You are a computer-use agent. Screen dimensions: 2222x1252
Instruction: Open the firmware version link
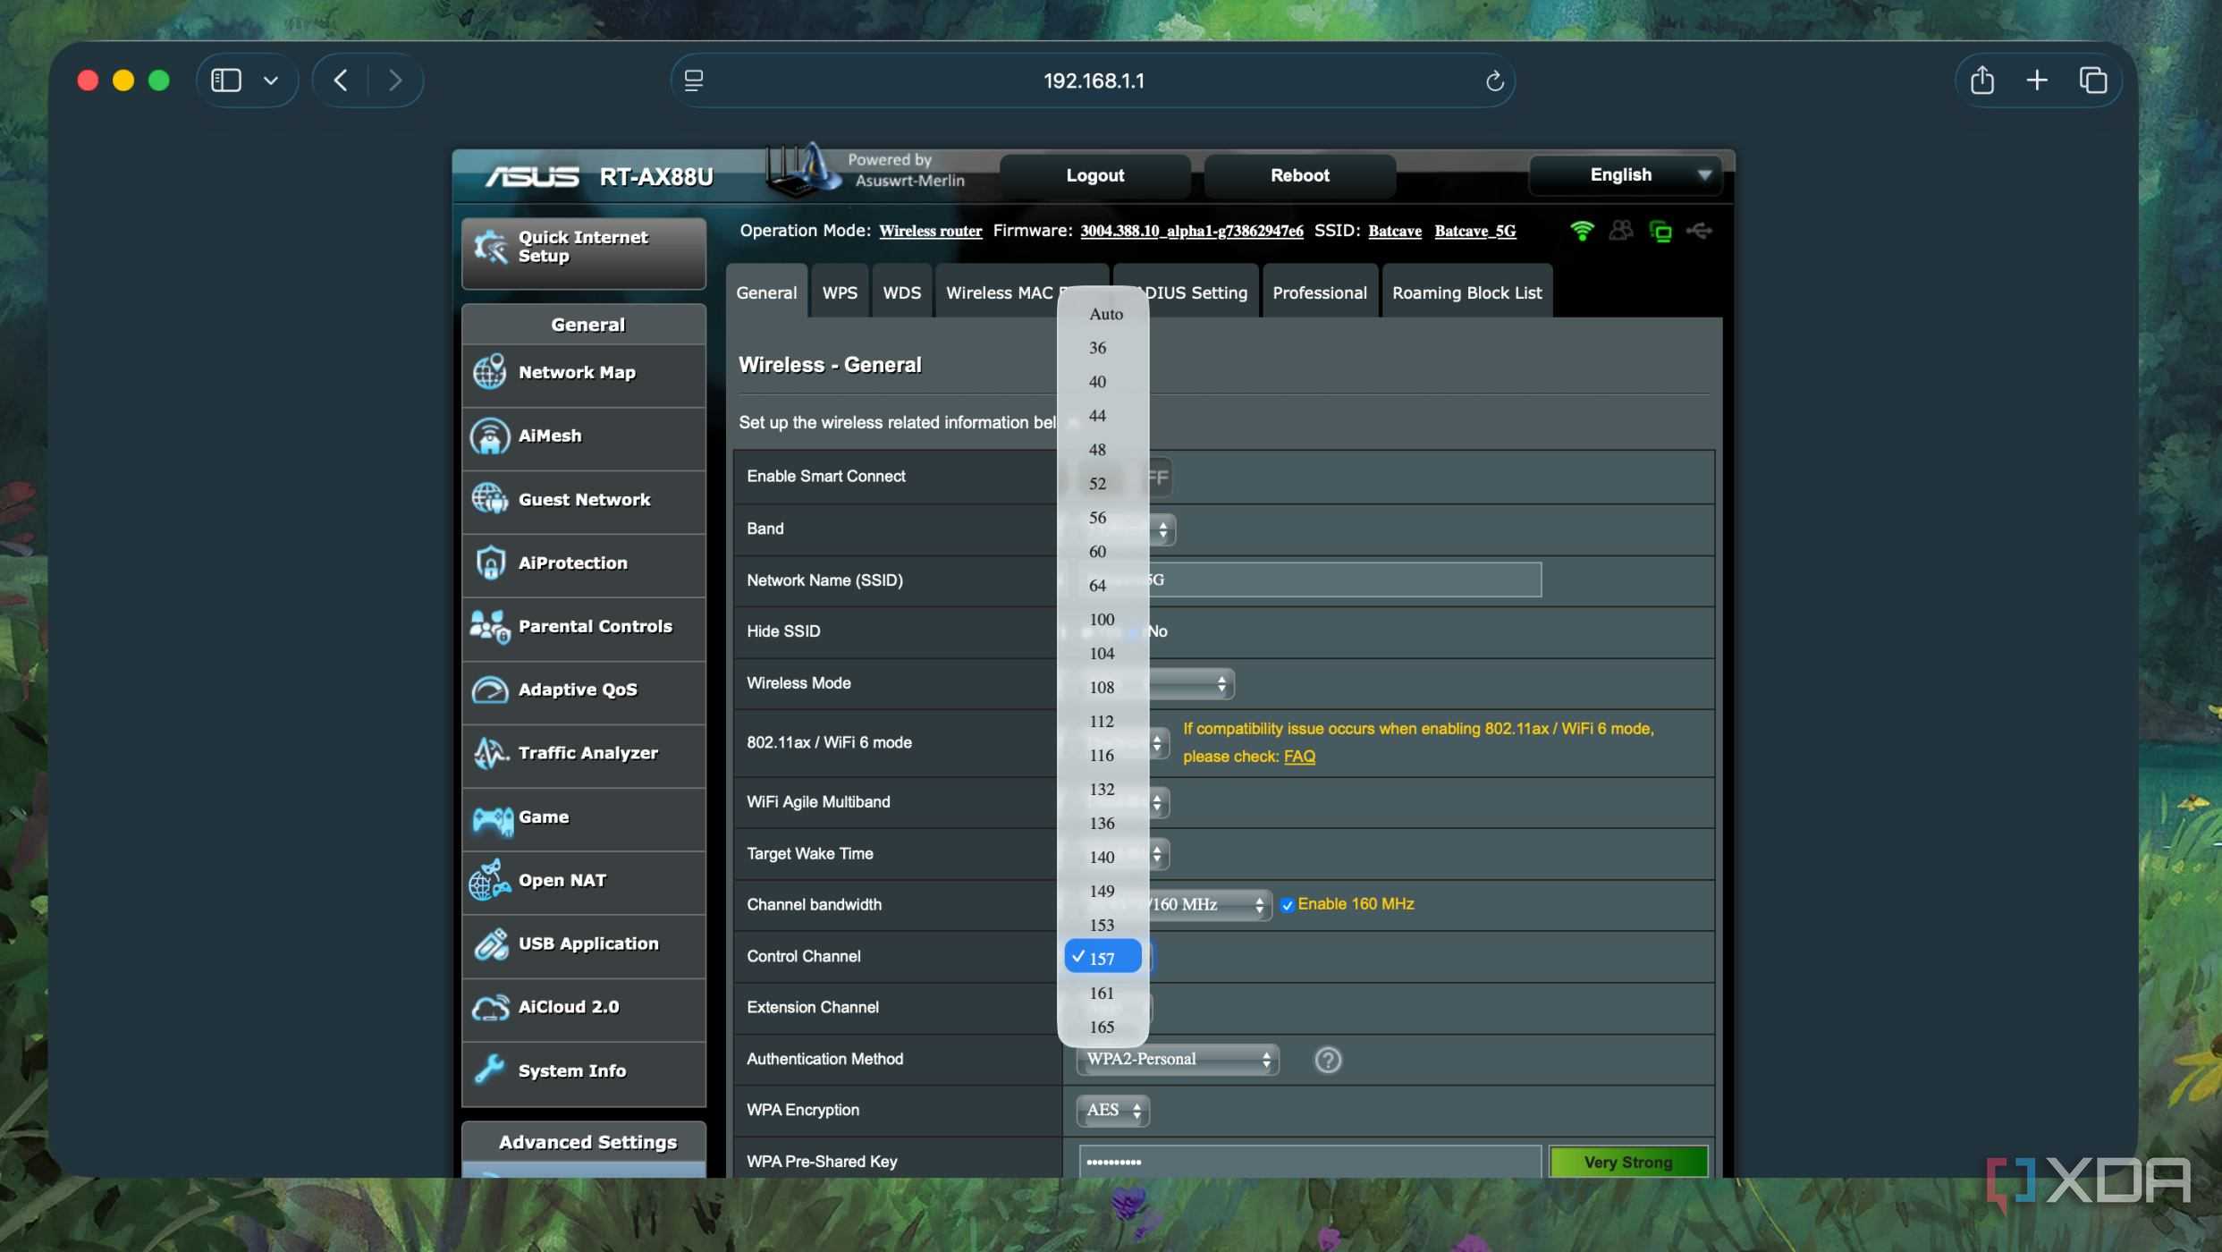pyautogui.click(x=1191, y=231)
